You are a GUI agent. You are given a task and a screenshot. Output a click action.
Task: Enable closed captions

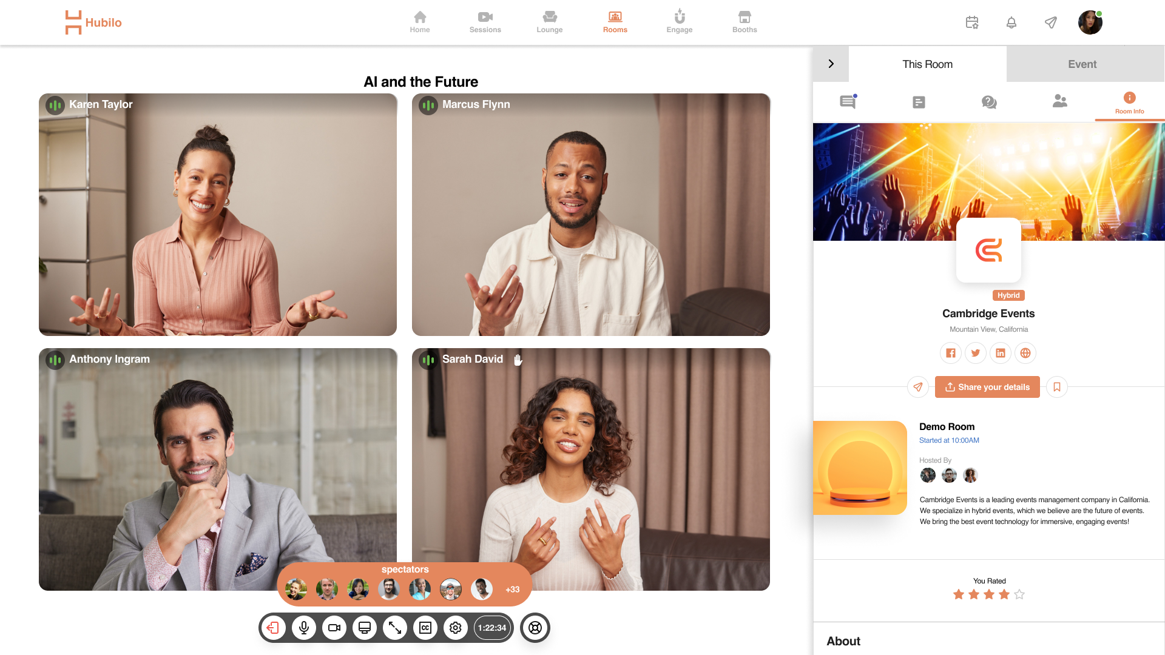425,628
